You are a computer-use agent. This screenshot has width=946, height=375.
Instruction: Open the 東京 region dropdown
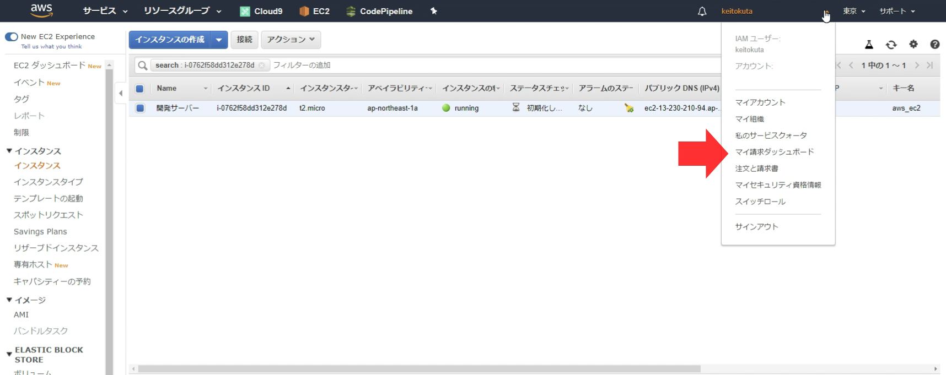(x=854, y=11)
